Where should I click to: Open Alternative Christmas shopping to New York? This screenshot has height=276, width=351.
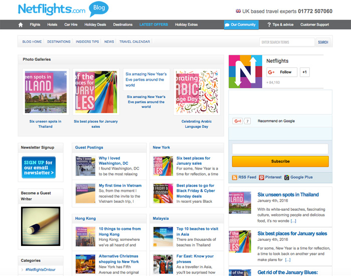[x=119, y=259]
